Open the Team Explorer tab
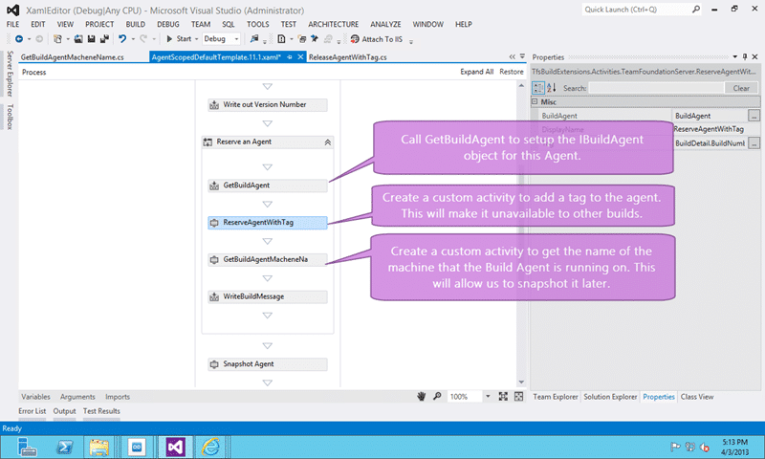765x459 pixels. [556, 397]
